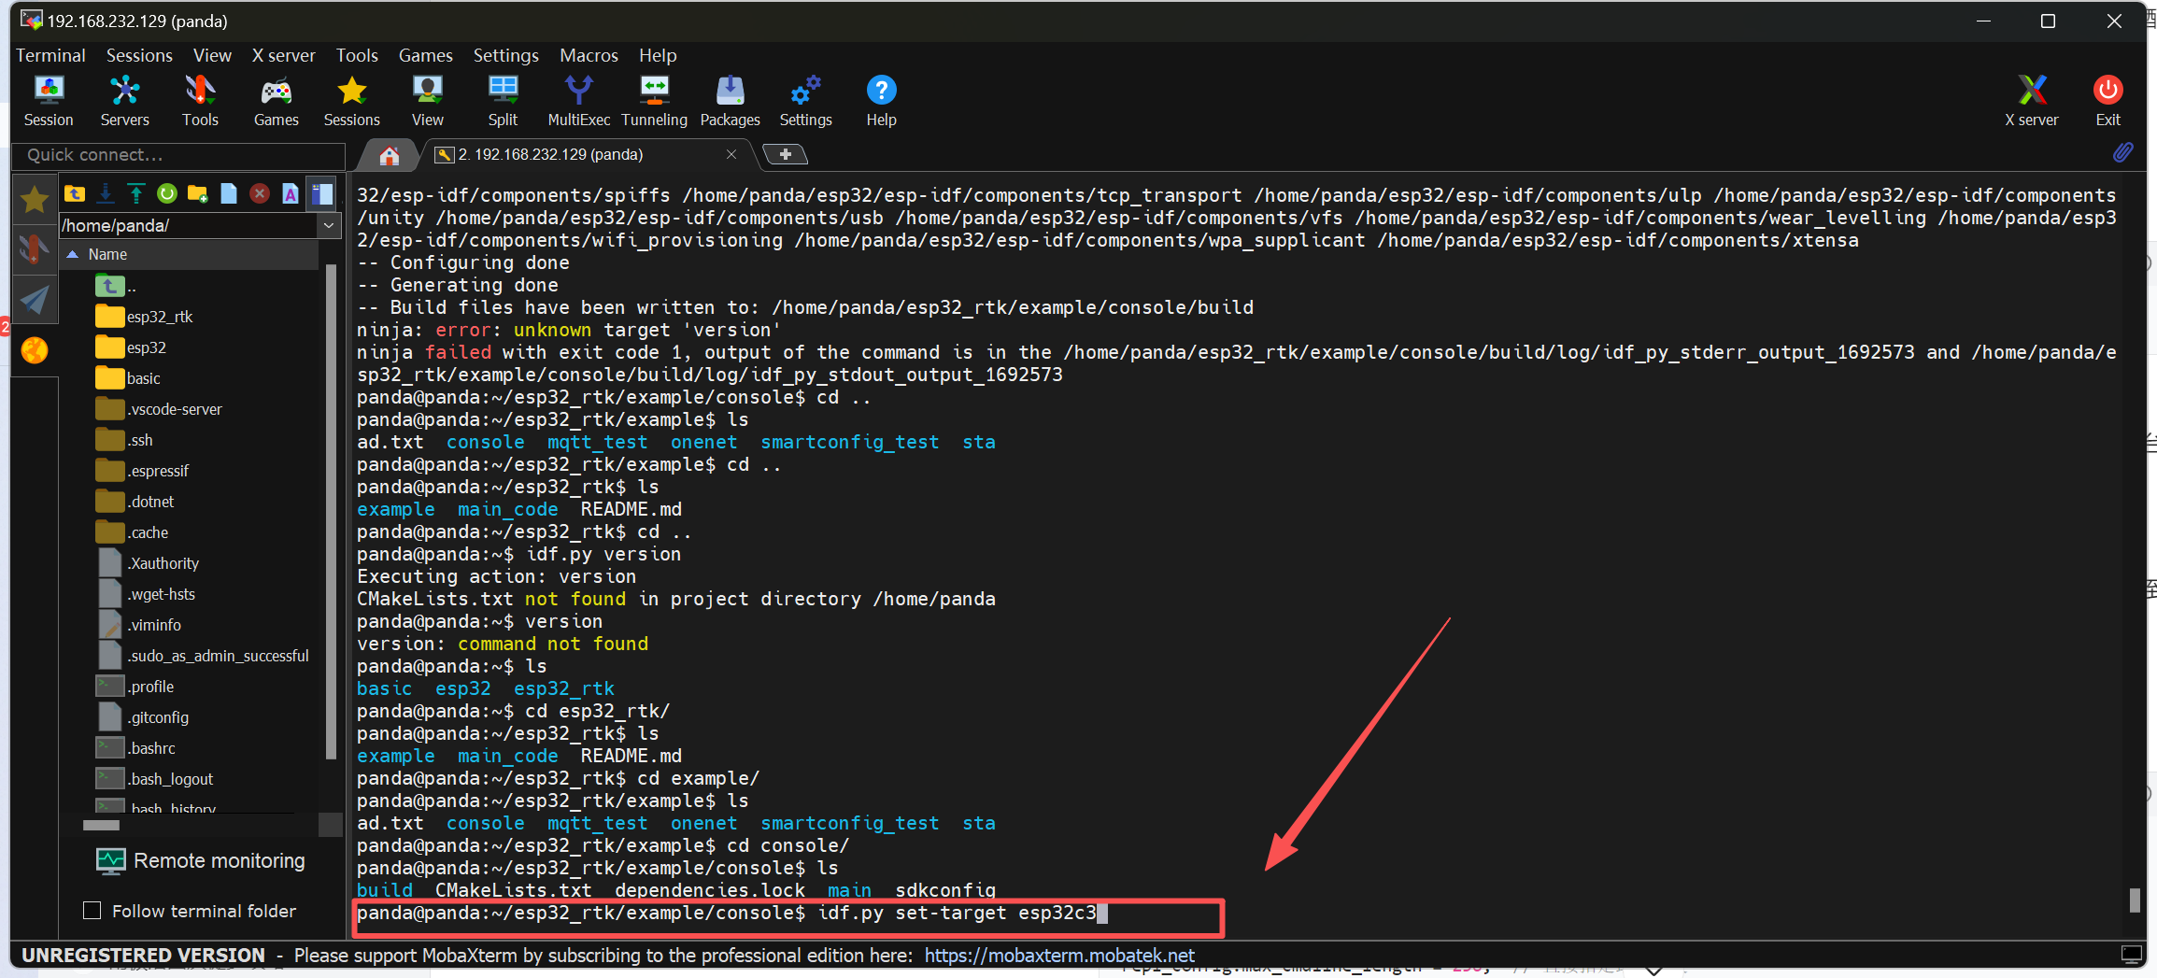Click the file with letter A icon
The height and width of the screenshot is (978, 2157).
291,193
